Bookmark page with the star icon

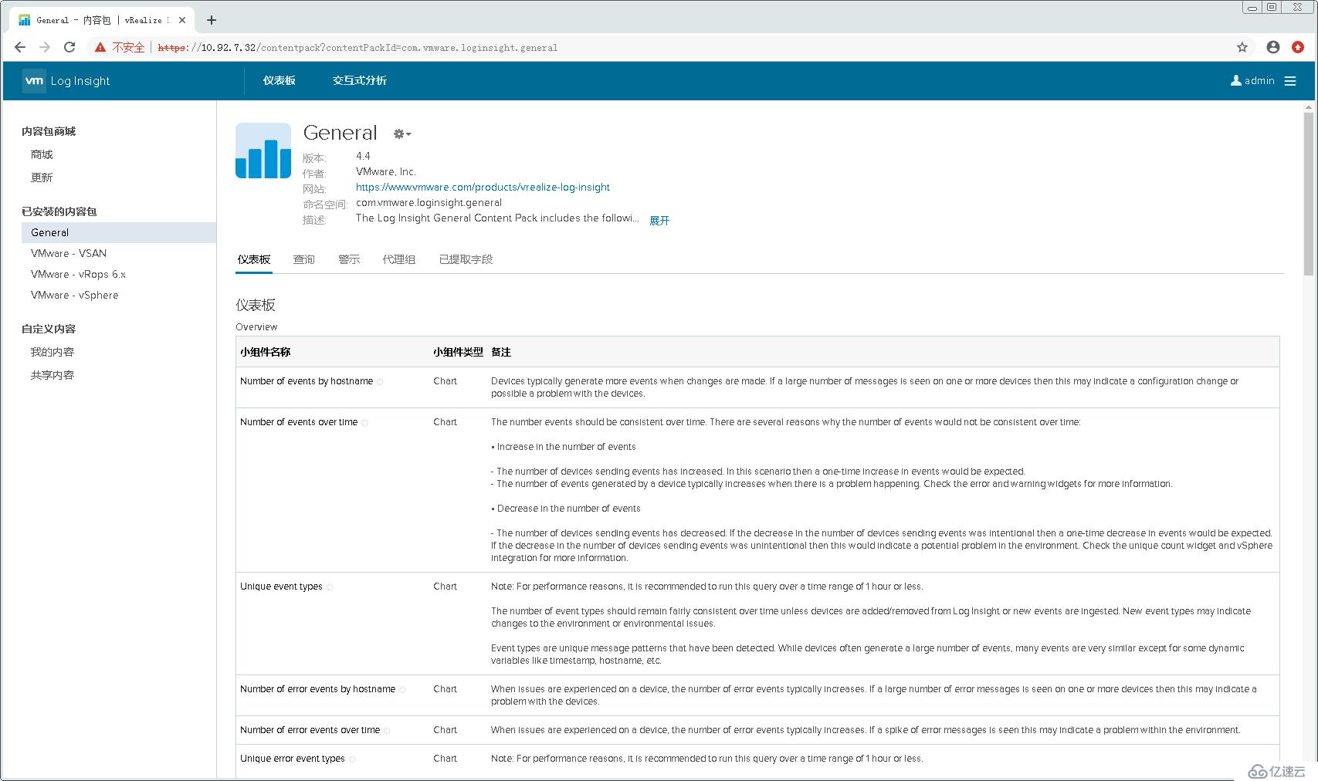[x=1242, y=47]
